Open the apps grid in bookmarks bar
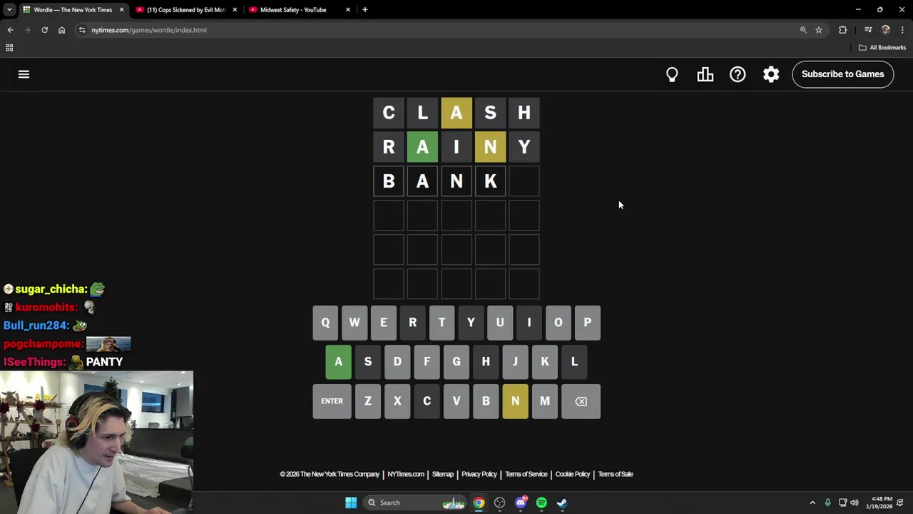Image resolution: width=913 pixels, height=514 pixels. (9, 48)
